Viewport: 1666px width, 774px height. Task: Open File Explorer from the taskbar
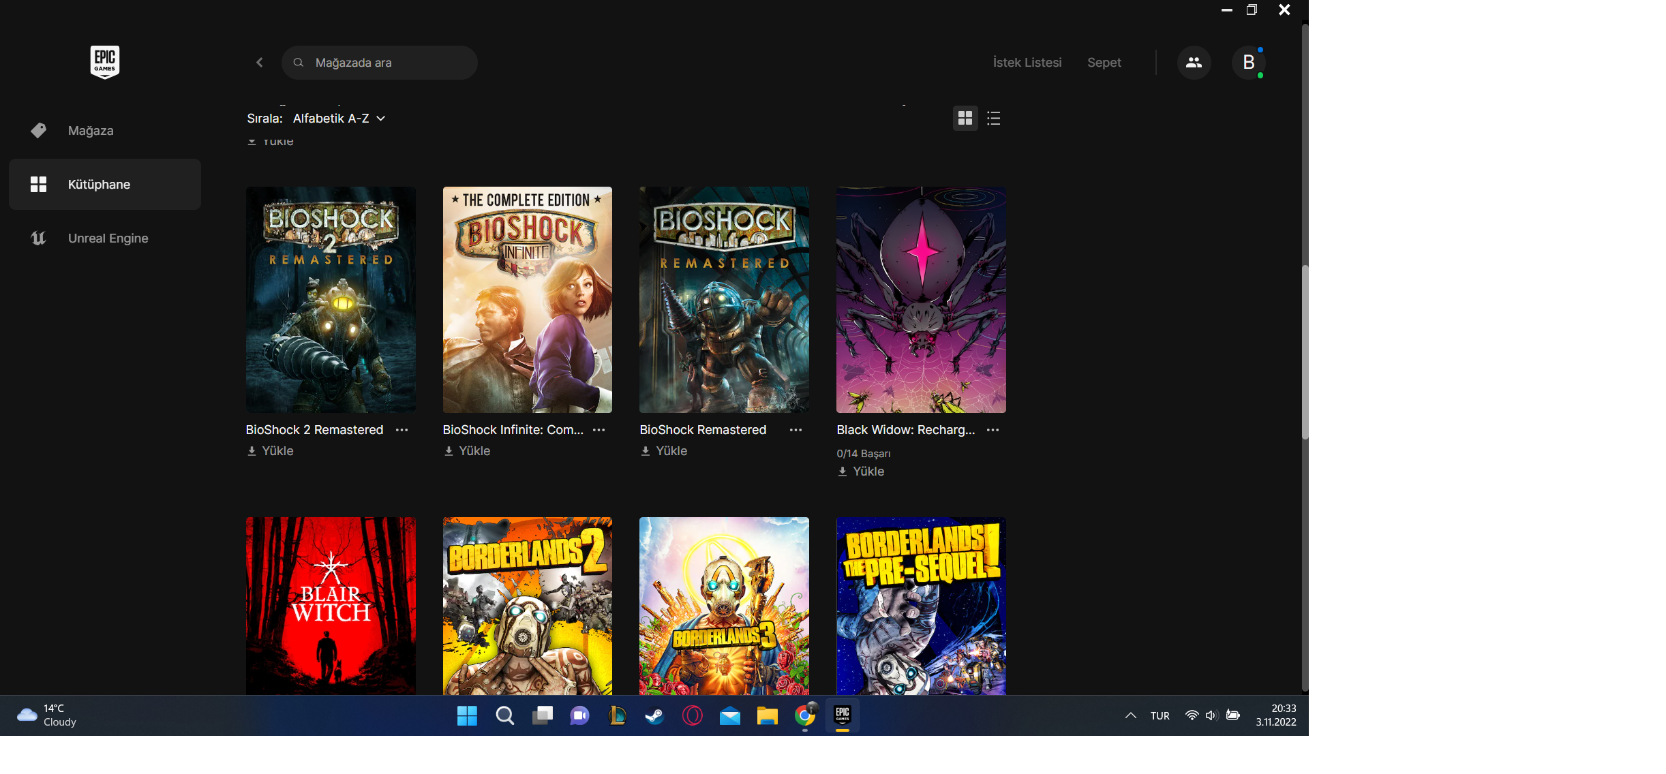767,715
